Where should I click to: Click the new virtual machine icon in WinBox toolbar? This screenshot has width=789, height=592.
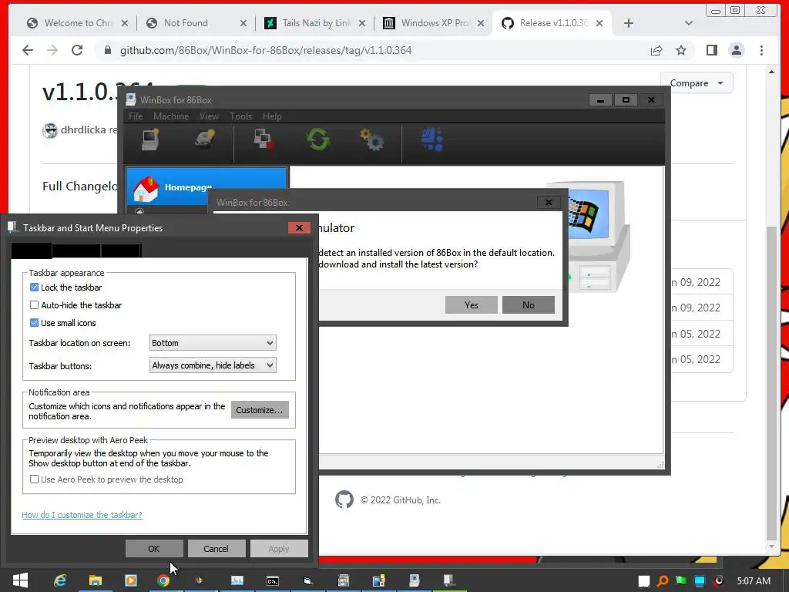click(150, 140)
